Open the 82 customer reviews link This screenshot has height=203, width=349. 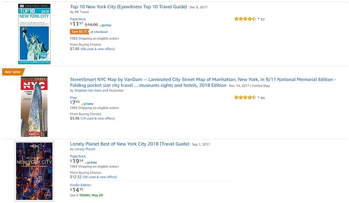tap(263, 19)
